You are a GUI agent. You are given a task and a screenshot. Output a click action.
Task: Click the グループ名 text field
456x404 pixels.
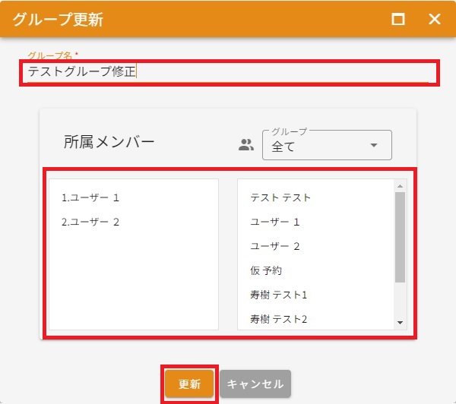[x=228, y=72]
